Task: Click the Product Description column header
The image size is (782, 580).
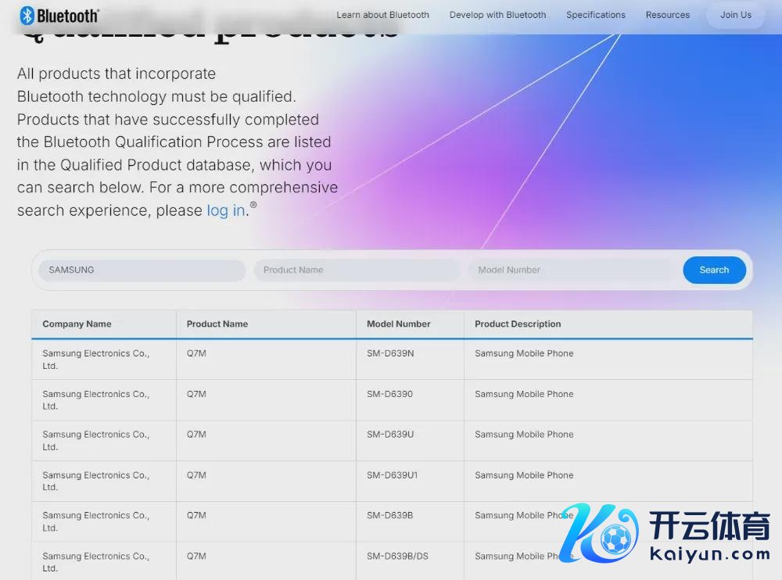Action: 518,324
